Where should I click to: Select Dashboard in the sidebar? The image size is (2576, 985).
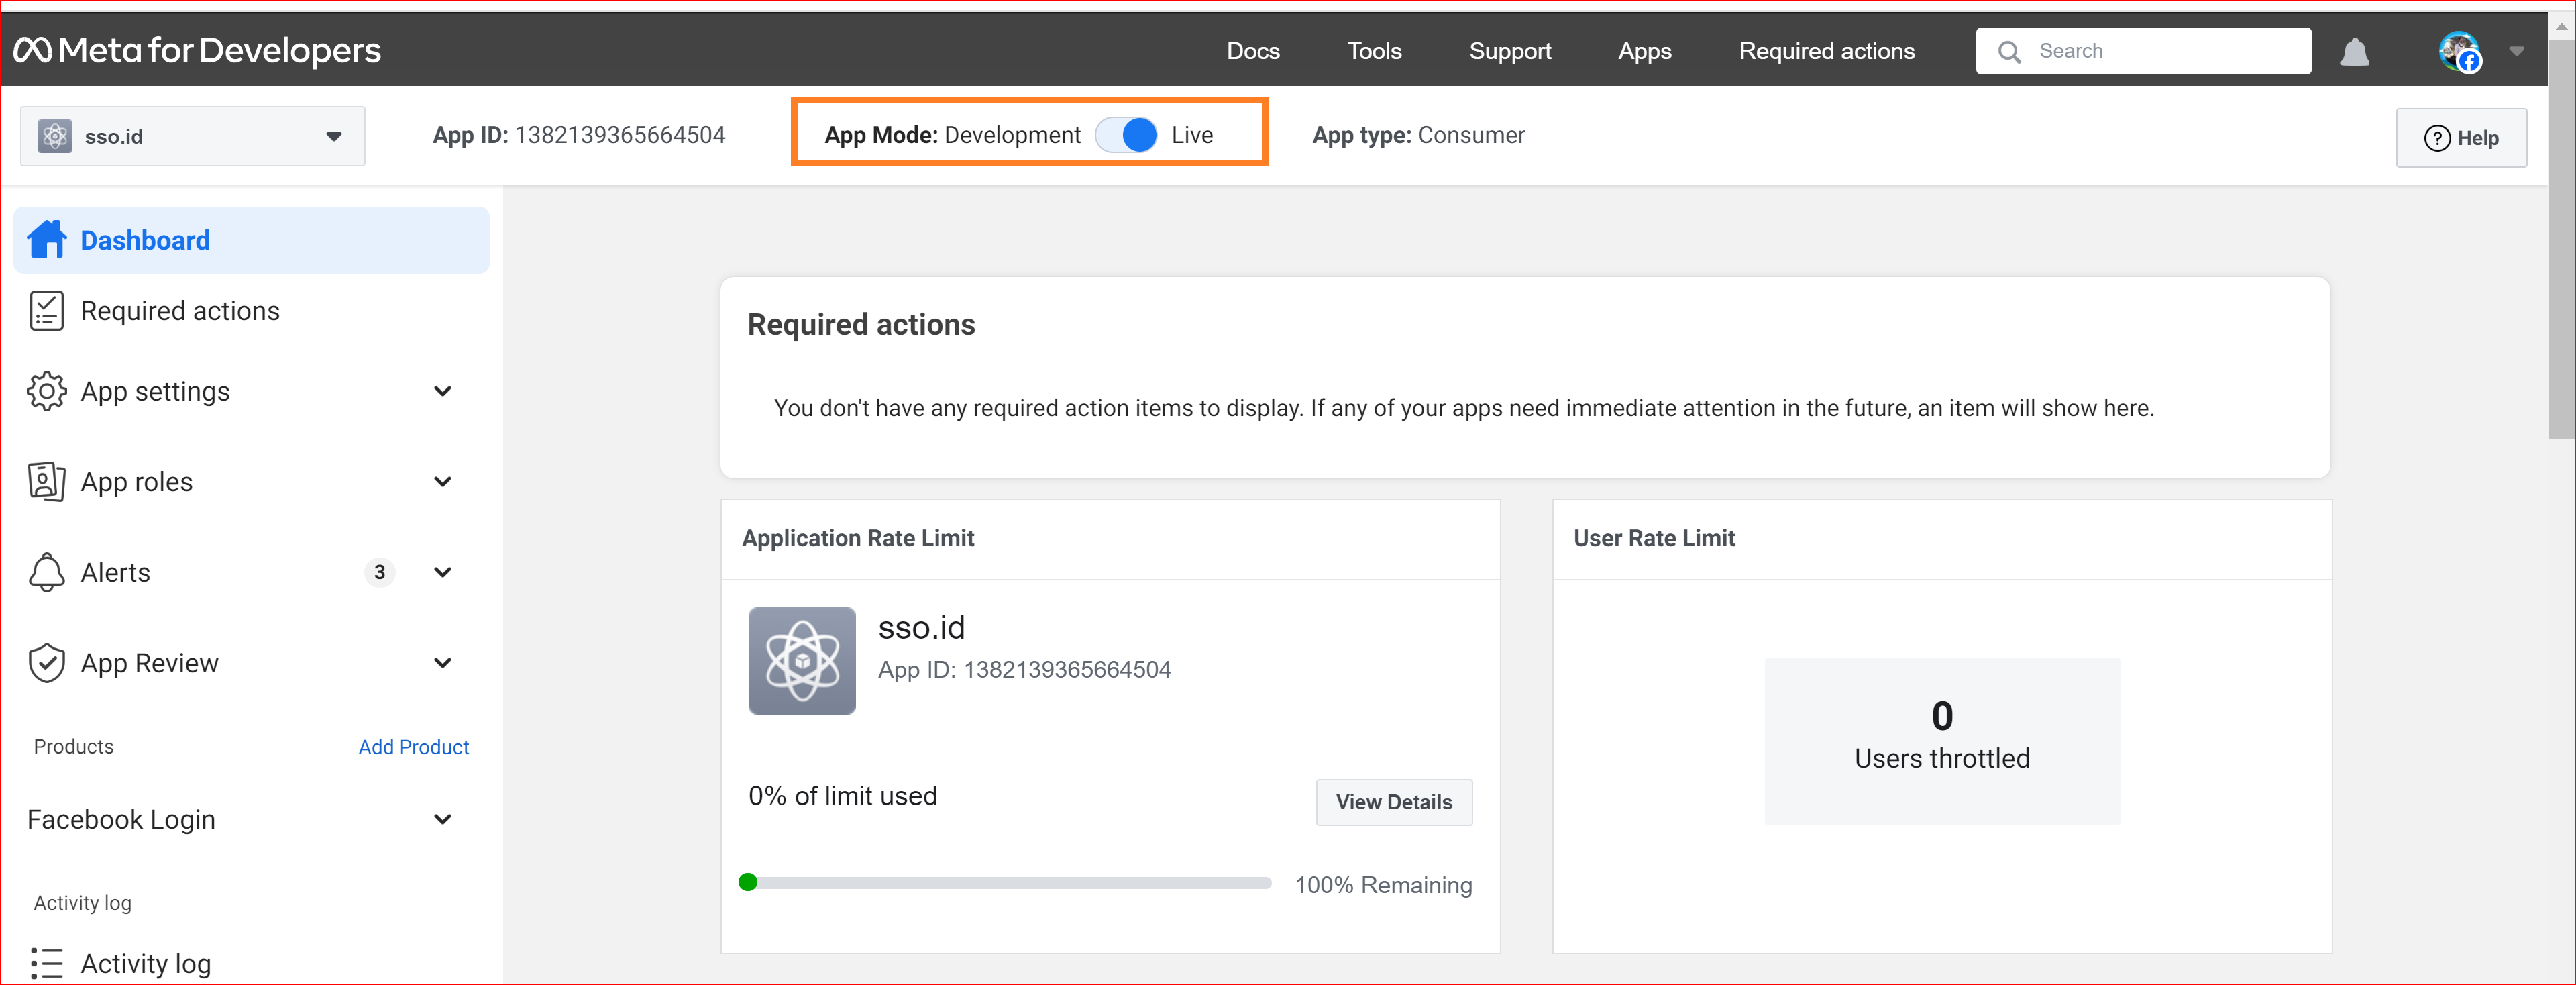[251, 240]
